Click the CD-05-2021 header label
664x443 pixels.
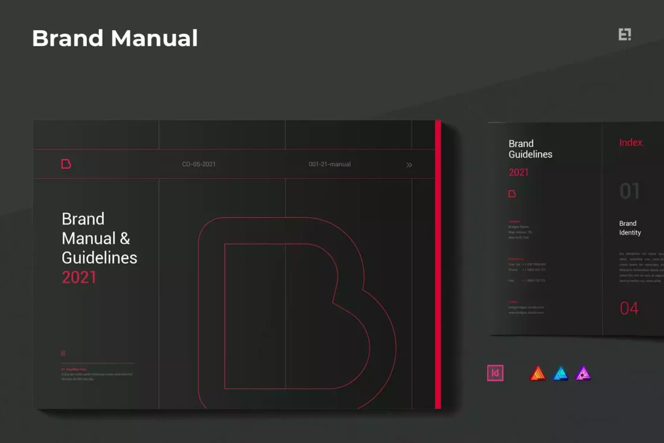[199, 164]
